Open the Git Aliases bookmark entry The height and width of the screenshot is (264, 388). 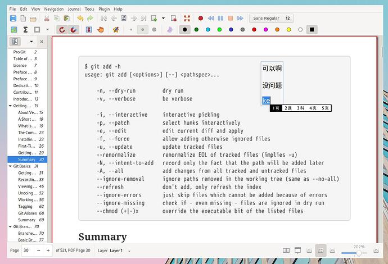click(x=28, y=213)
